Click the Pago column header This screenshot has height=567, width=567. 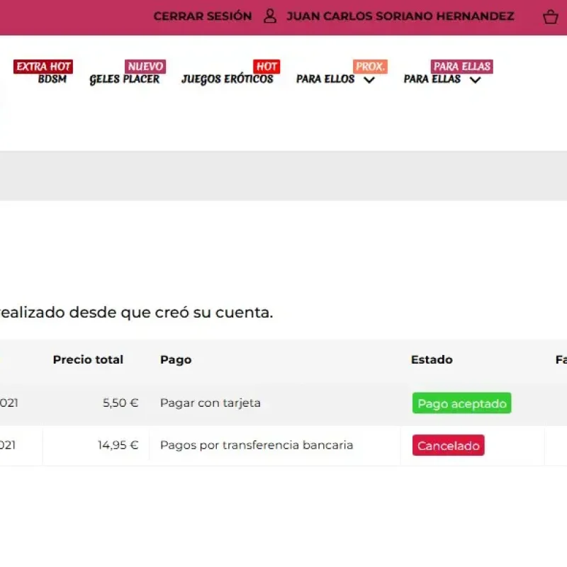(176, 360)
